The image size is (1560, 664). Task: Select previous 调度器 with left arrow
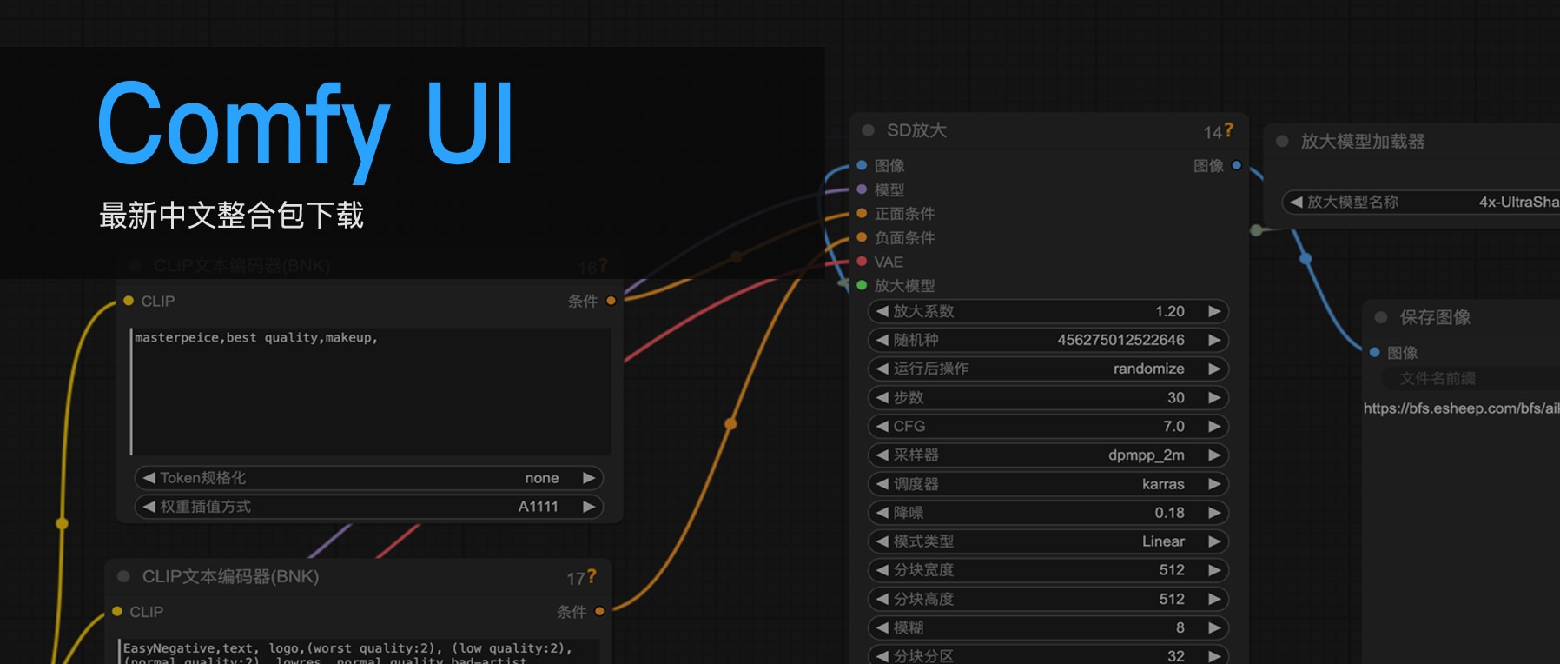(x=882, y=484)
